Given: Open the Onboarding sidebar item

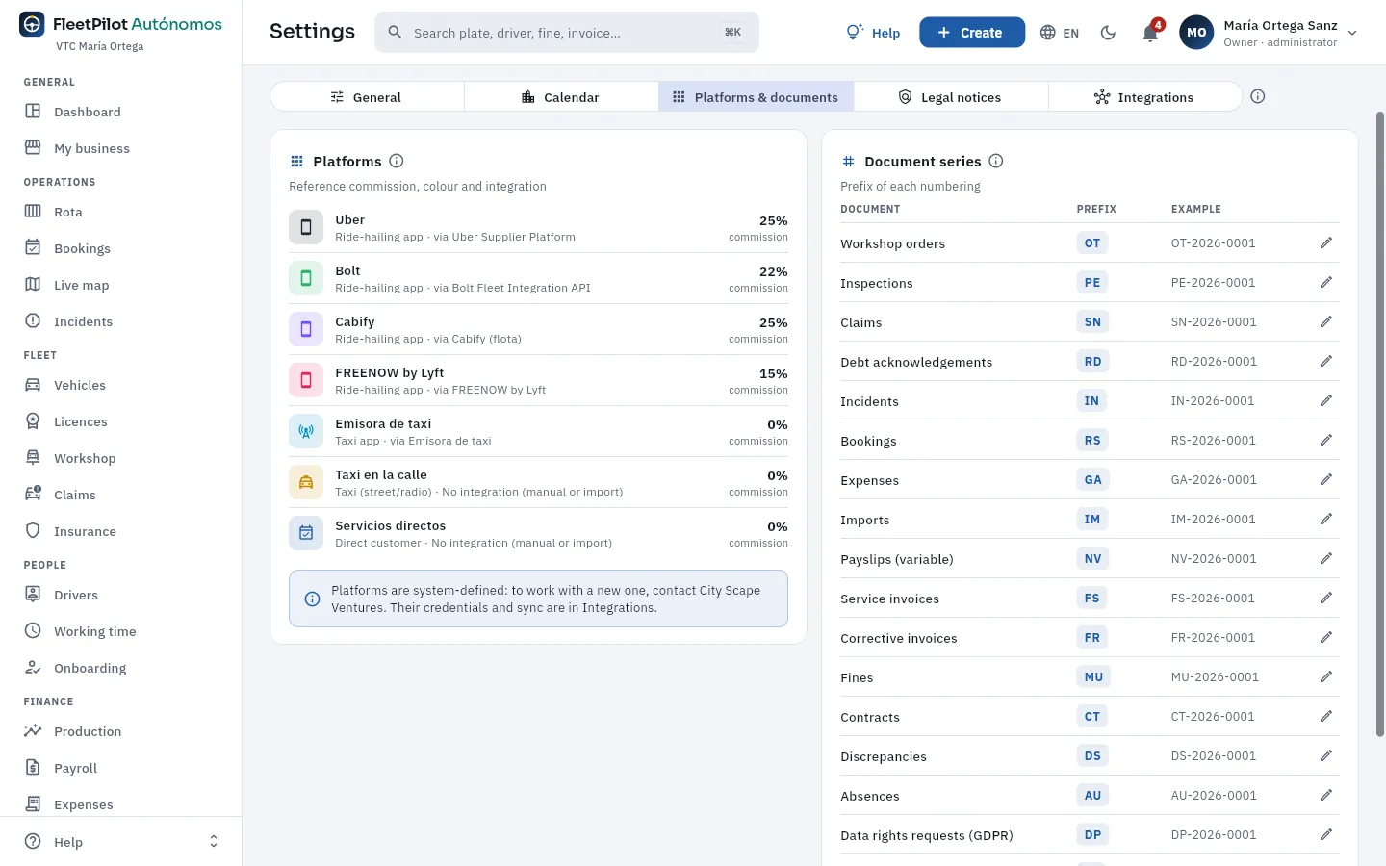Looking at the screenshot, I should pyautogui.click(x=120, y=668).
